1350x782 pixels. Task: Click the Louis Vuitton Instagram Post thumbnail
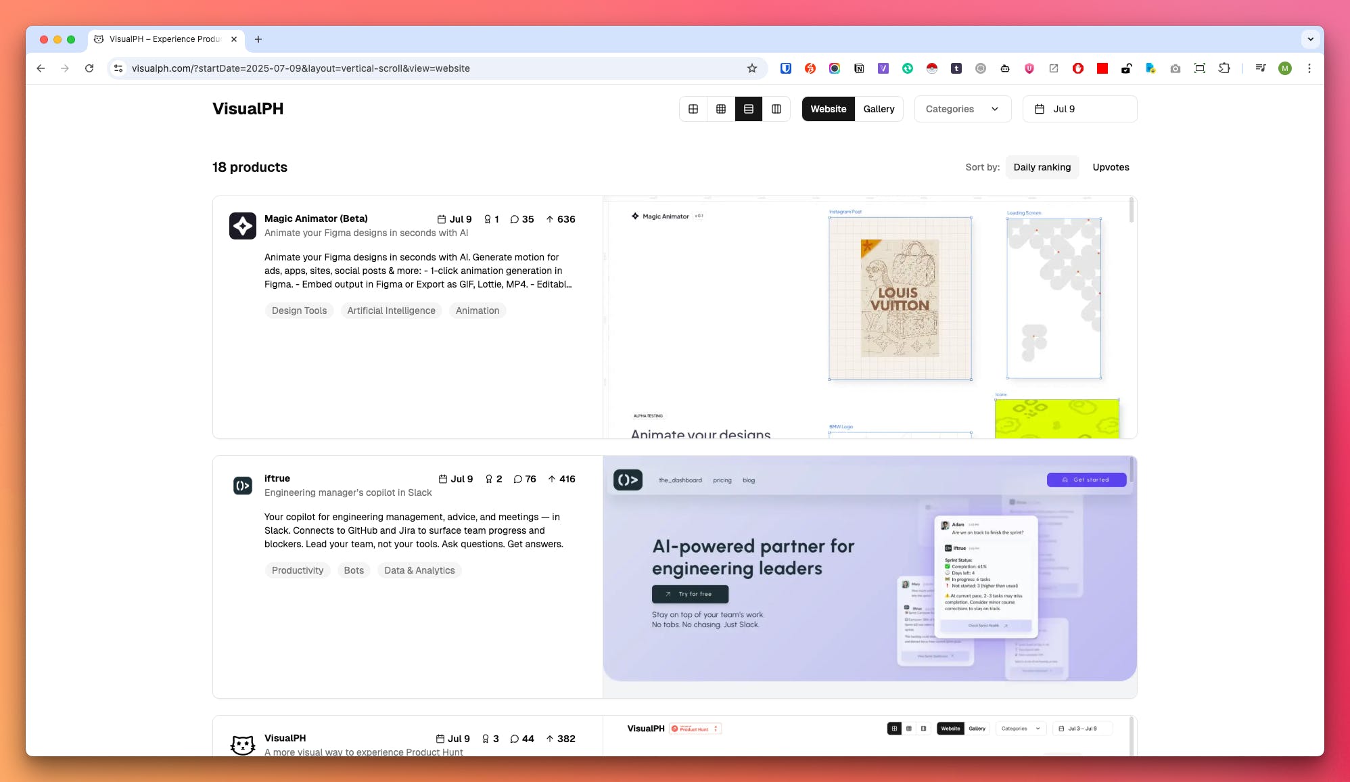coord(900,298)
